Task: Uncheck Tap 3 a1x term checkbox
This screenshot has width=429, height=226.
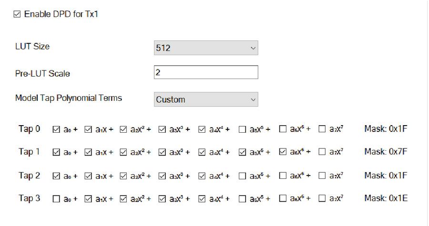Action: pos(88,198)
